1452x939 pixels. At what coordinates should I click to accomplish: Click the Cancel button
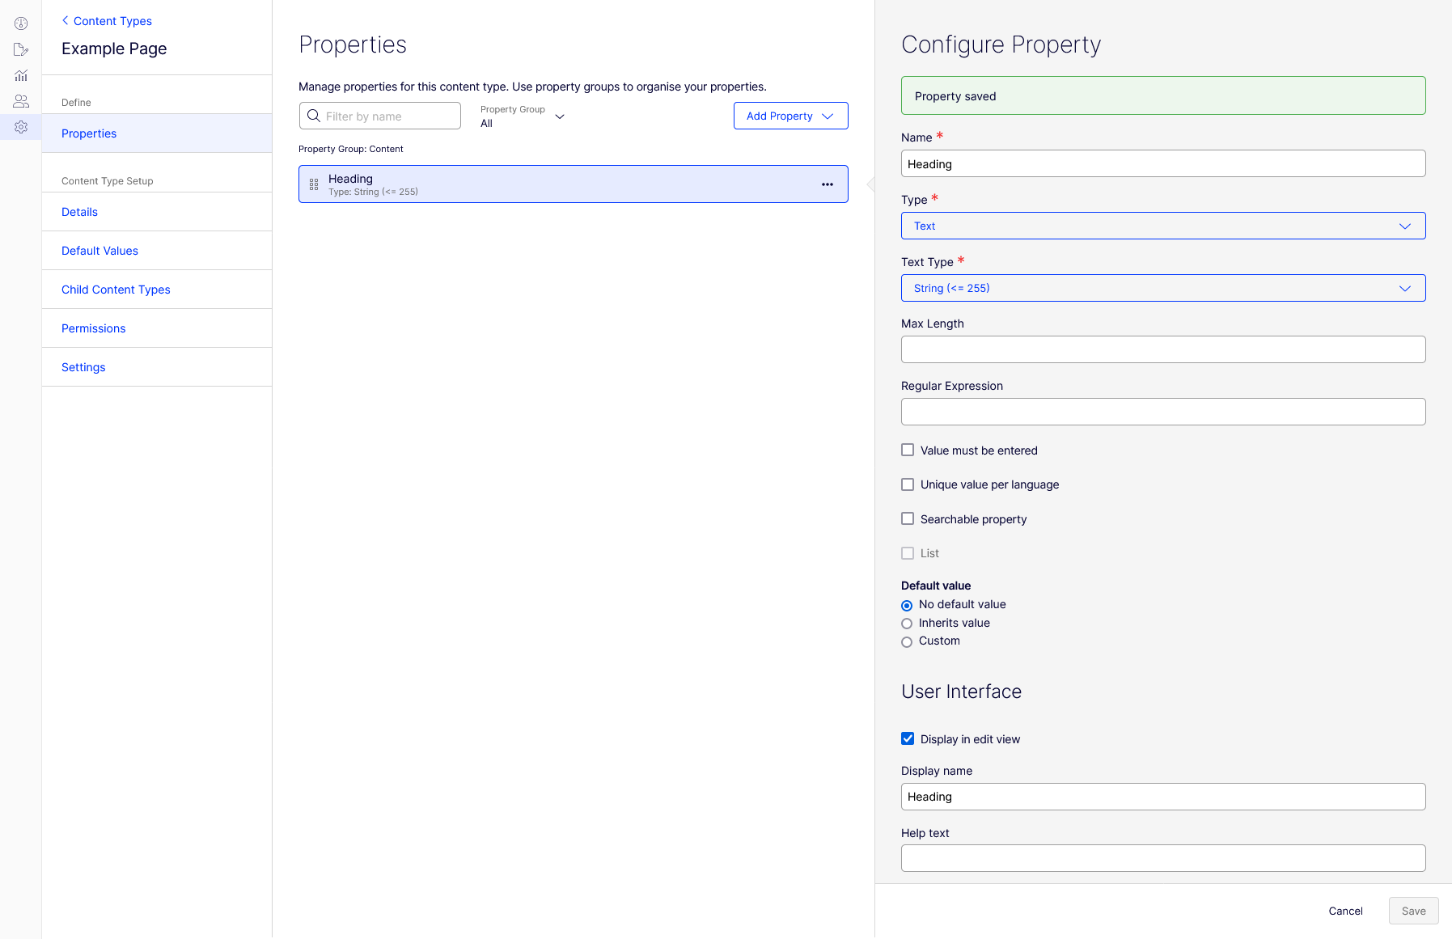[x=1346, y=911]
